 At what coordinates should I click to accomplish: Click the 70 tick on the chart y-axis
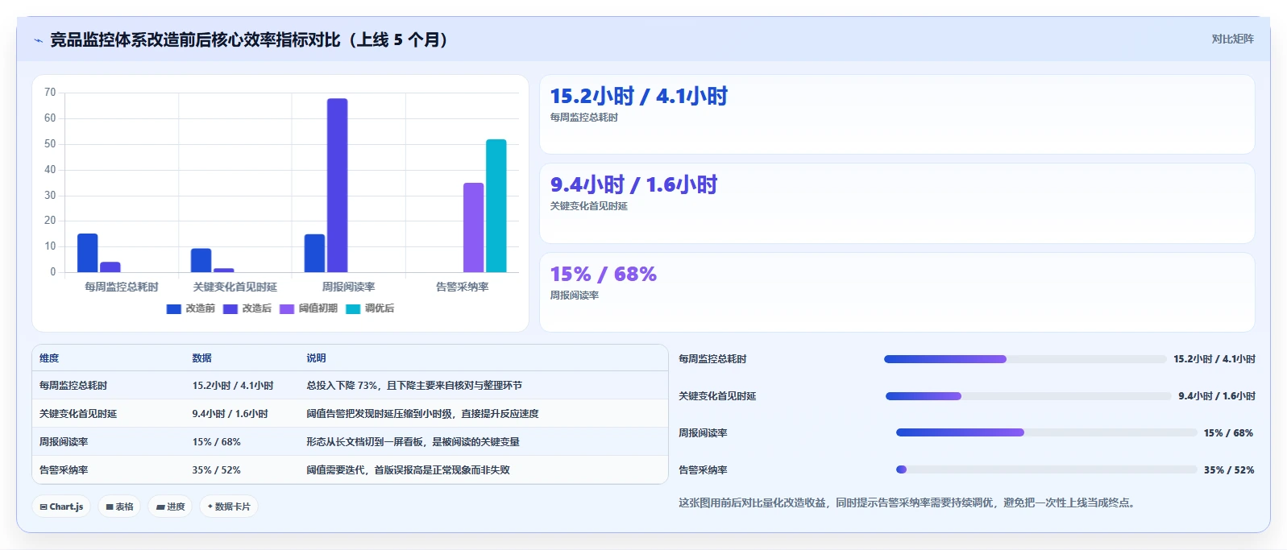pos(50,93)
